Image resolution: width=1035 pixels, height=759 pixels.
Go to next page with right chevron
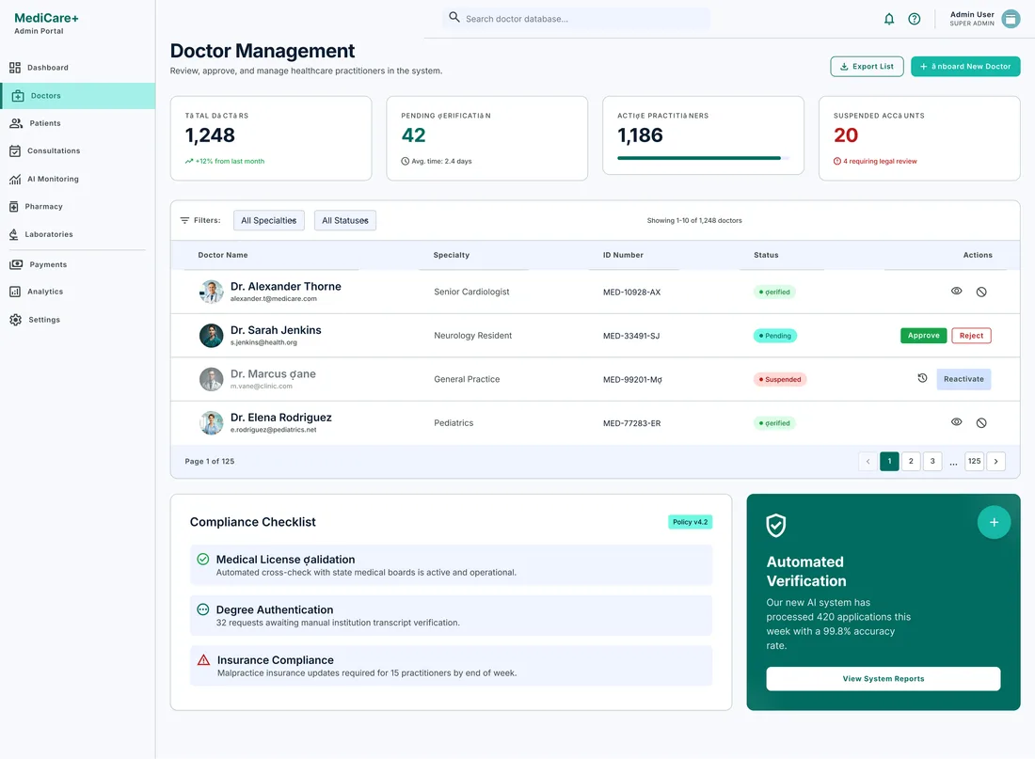995,462
